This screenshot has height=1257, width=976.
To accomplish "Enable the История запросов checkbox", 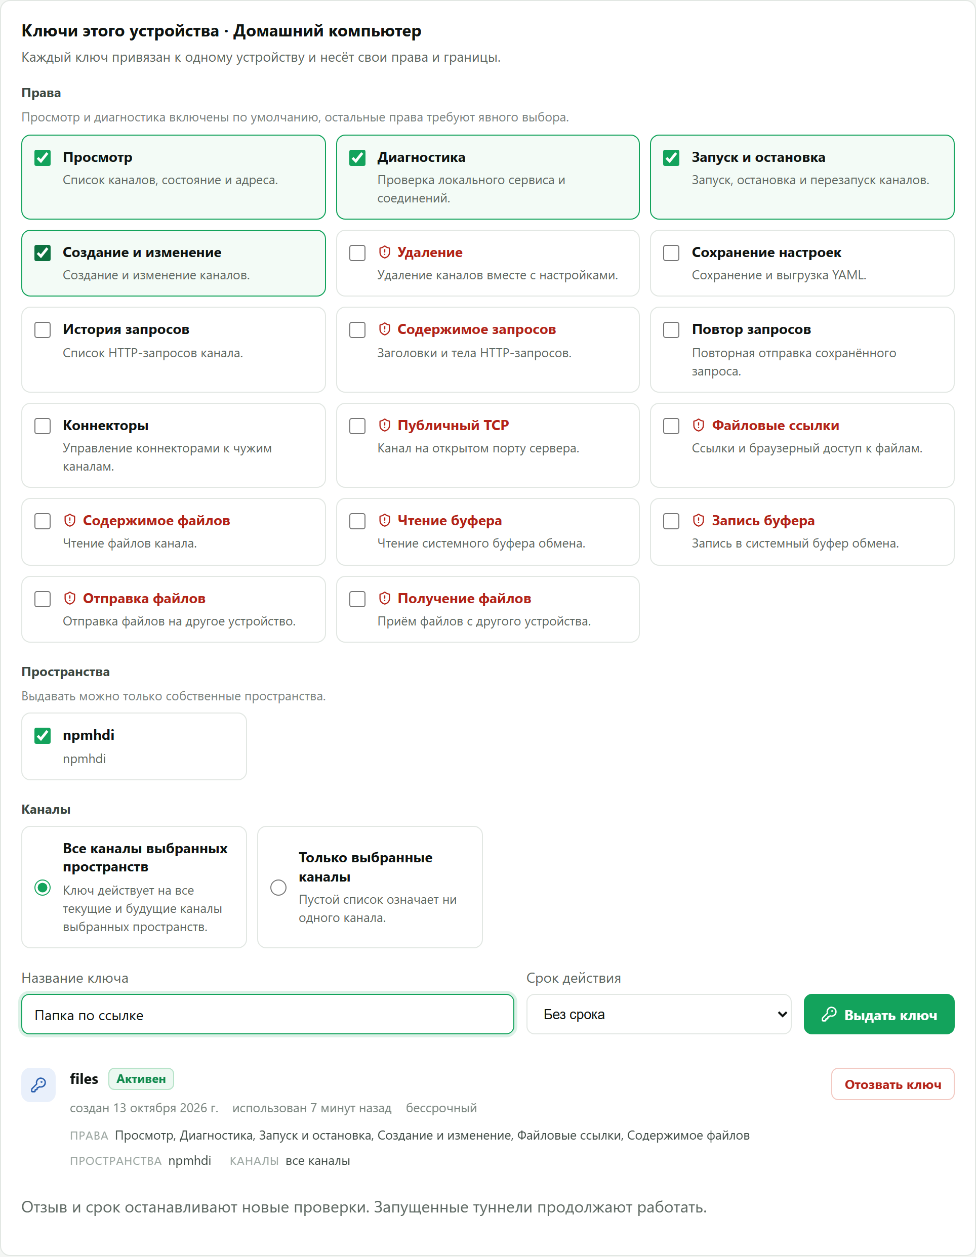I will point(43,330).
